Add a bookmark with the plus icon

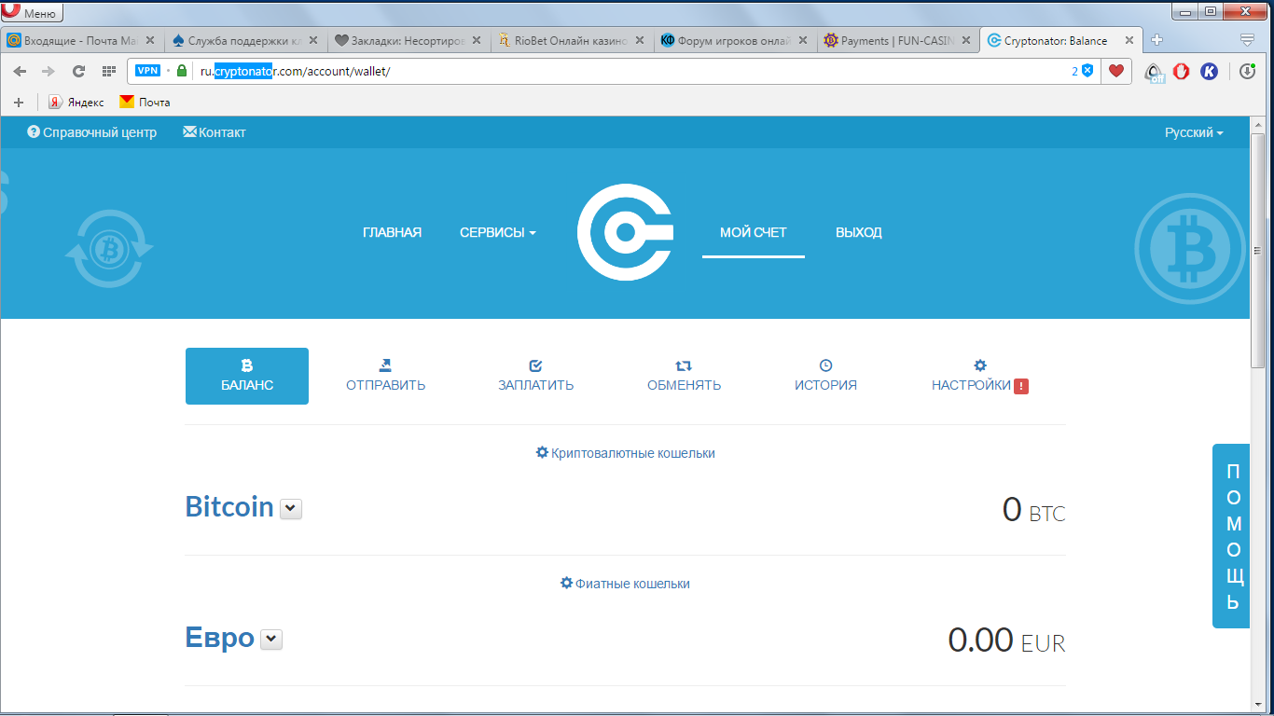pos(18,102)
